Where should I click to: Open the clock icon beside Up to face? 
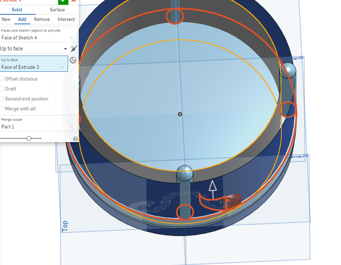(x=73, y=60)
